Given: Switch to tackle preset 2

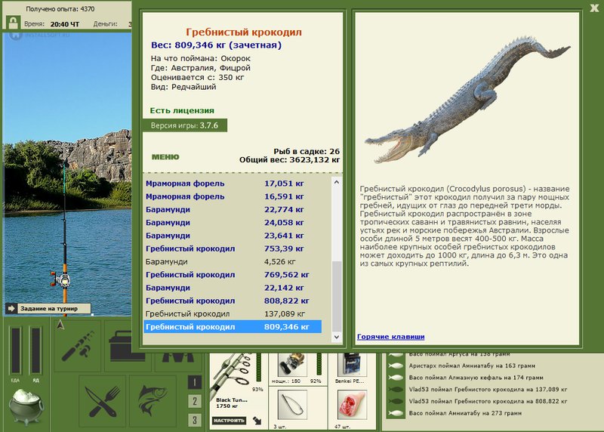Looking at the screenshot, I should 195,401.
